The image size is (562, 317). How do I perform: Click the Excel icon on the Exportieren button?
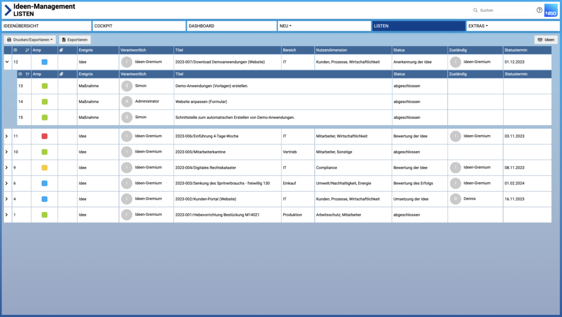click(x=63, y=39)
